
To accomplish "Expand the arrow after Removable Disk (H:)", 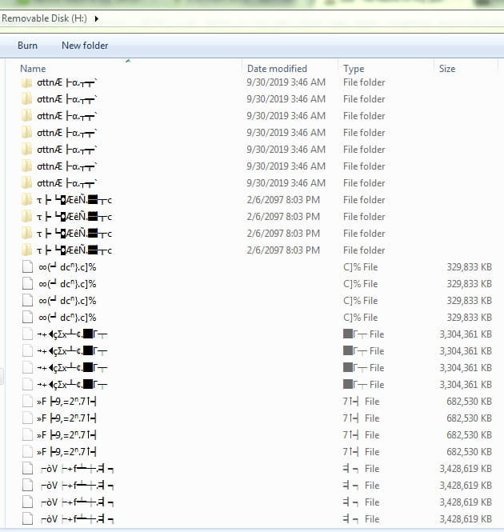I will [x=97, y=17].
